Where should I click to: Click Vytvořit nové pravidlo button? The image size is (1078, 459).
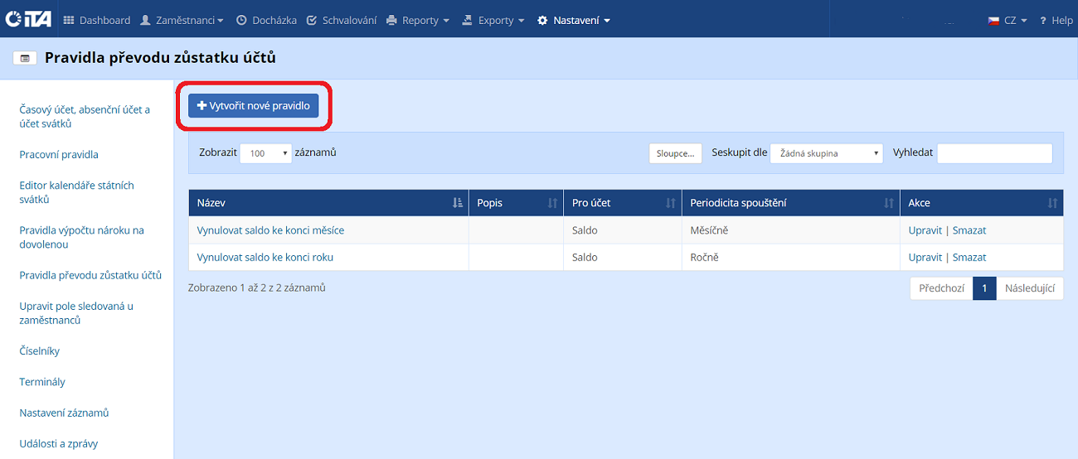tap(253, 106)
